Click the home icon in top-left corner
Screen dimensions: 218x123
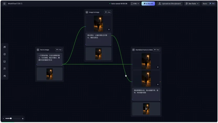click(4, 4)
